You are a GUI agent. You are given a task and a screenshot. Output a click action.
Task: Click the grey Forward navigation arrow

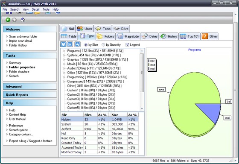15,20
